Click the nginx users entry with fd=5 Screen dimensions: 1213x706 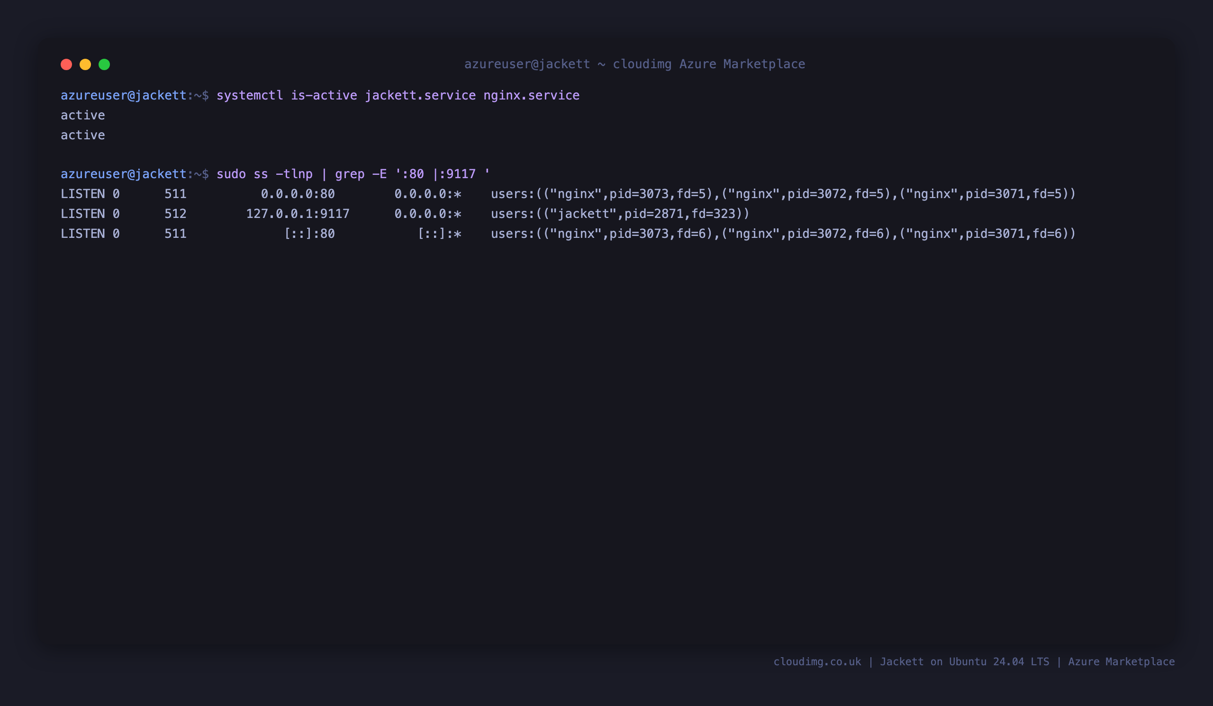click(783, 194)
